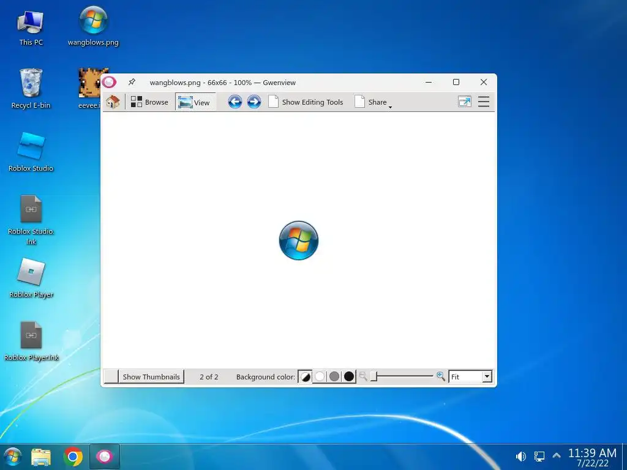Select white background color
The width and height of the screenshot is (627, 470).
click(x=320, y=376)
